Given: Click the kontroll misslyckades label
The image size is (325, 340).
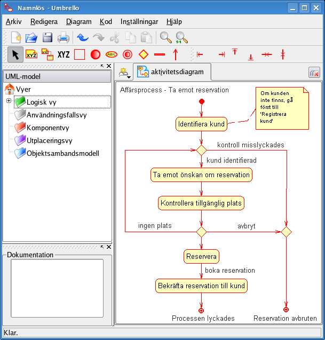Looking at the screenshot, I should click(x=251, y=145).
